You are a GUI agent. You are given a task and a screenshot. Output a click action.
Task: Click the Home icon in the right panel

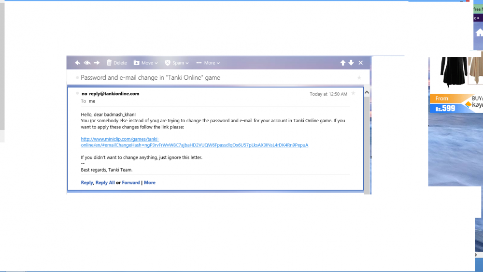(x=479, y=32)
